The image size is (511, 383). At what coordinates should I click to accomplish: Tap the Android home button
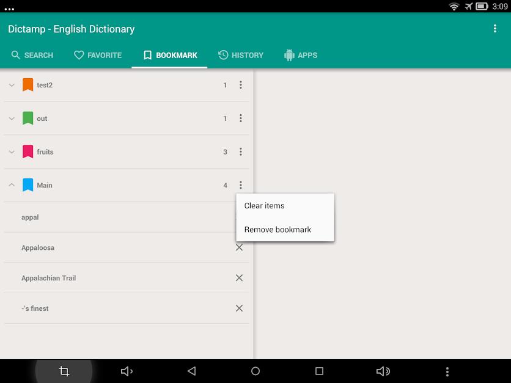click(x=256, y=371)
